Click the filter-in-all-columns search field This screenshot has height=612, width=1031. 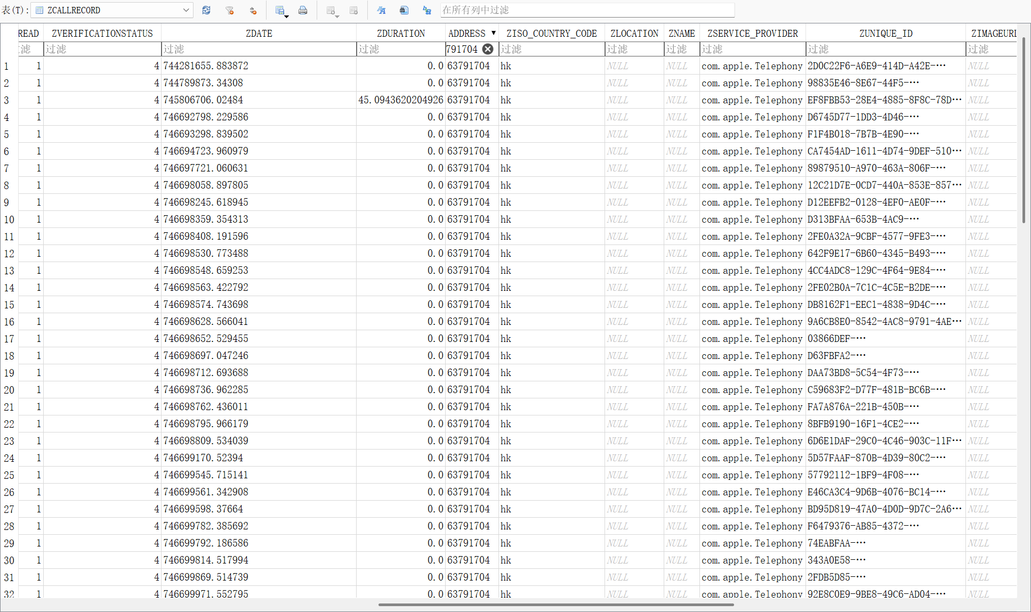click(x=586, y=10)
